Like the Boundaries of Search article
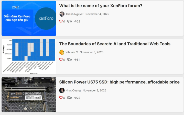The height and width of the screenshot is (115, 184). pos(61,60)
